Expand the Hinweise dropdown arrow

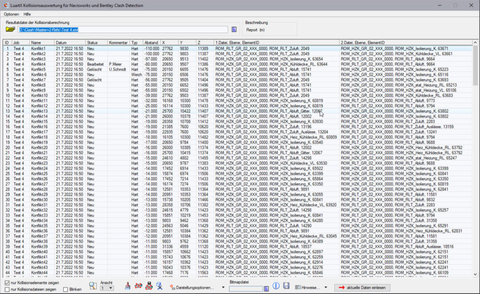(x=326, y=287)
